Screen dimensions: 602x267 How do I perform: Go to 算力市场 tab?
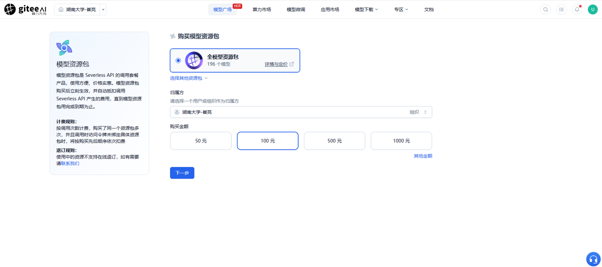click(261, 9)
